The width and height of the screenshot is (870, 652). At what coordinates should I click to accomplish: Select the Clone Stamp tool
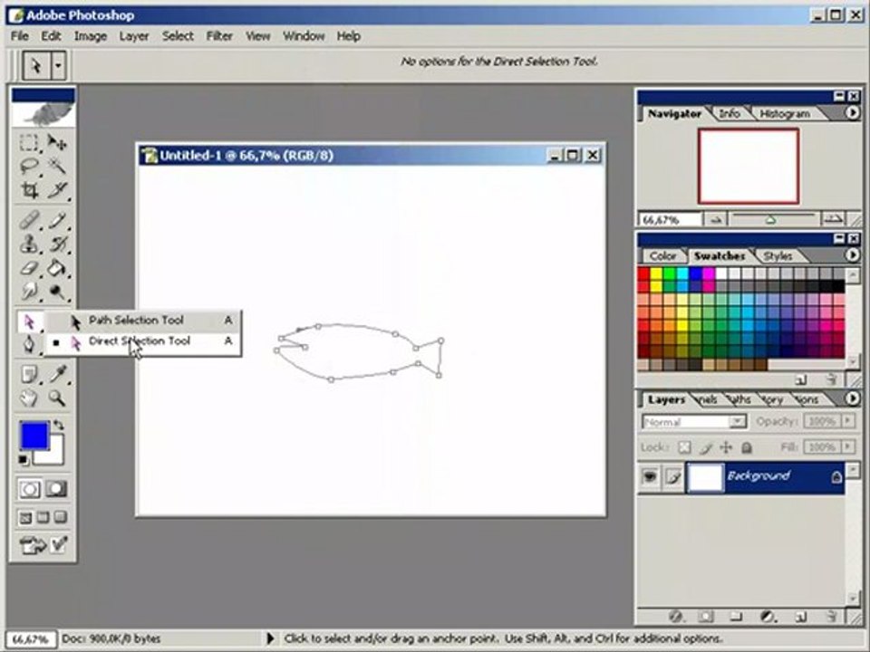click(29, 244)
